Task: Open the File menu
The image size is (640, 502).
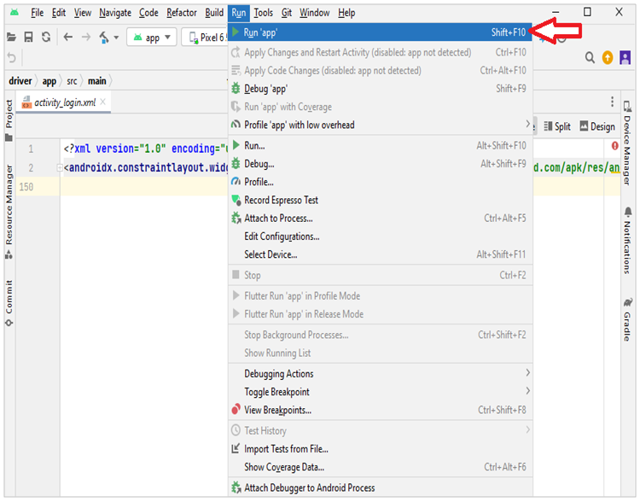Action: (38, 13)
